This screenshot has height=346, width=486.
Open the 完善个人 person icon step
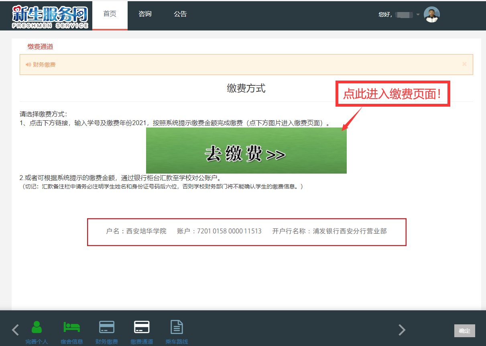37,328
